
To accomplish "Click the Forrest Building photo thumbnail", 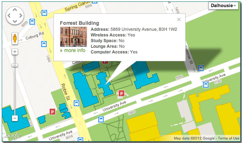I will pyautogui.click(x=73, y=36).
